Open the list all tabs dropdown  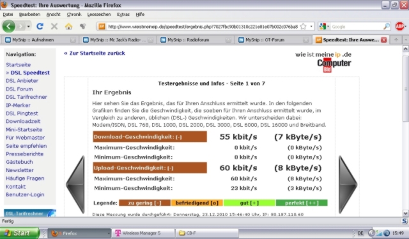[406, 40]
